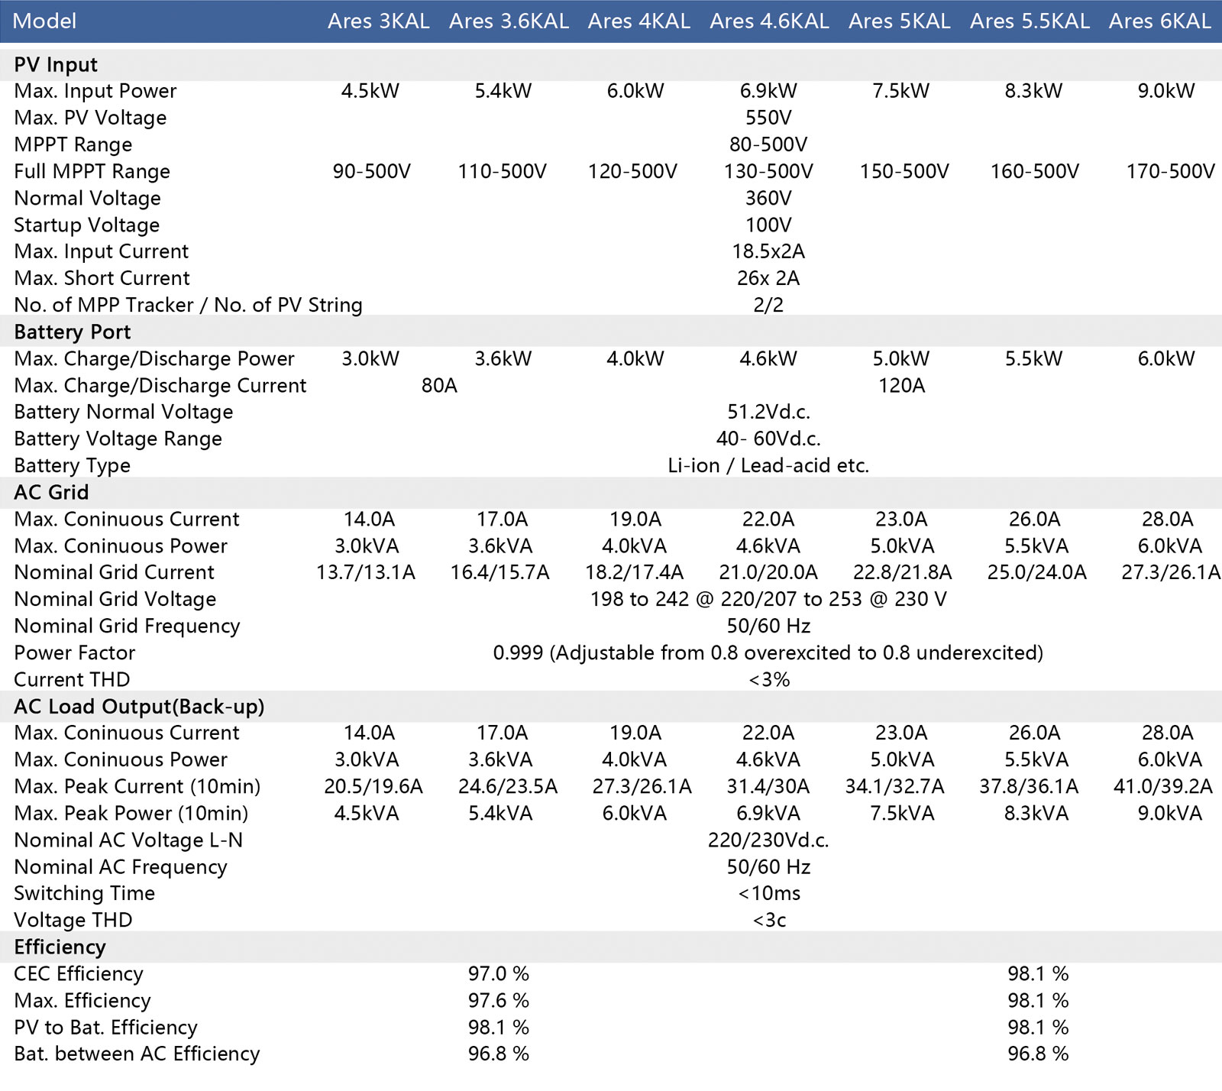Viewport: 1222px width, 1091px height.
Task: Click the 'Max. PV Voltage' row label
Action: pyautogui.click(x=89, y=118)
